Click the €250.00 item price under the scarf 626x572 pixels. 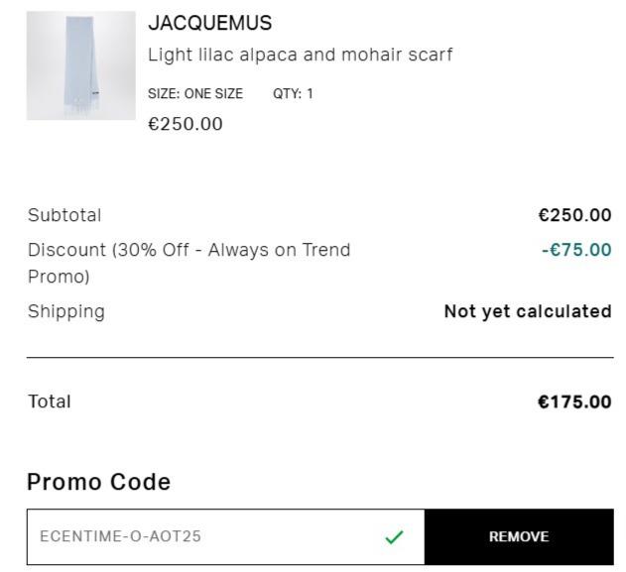pos(186,124)
